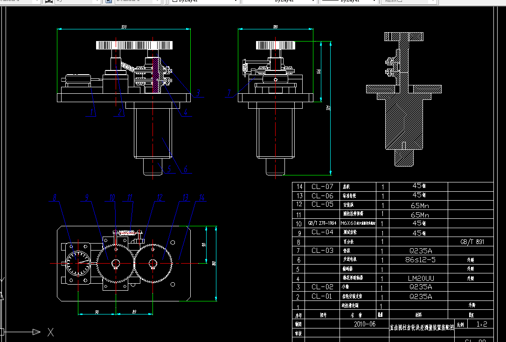This screenshot has height=342, width=506.
Task: Select part balloon number 12 label
Action: tap(160, 197)
